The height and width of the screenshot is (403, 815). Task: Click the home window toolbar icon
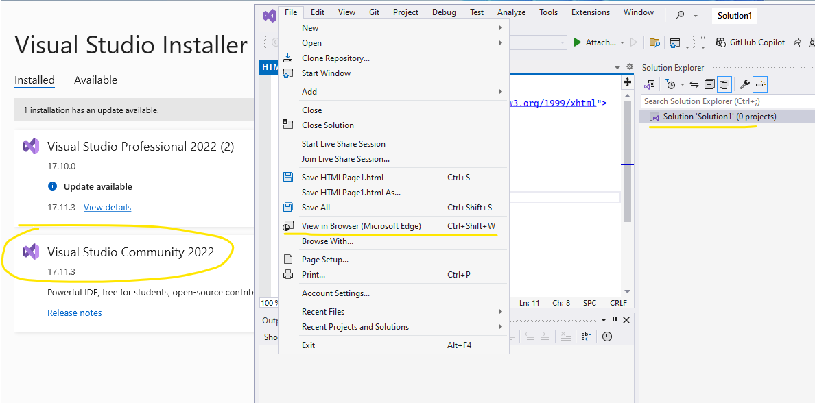click(674, 42)
